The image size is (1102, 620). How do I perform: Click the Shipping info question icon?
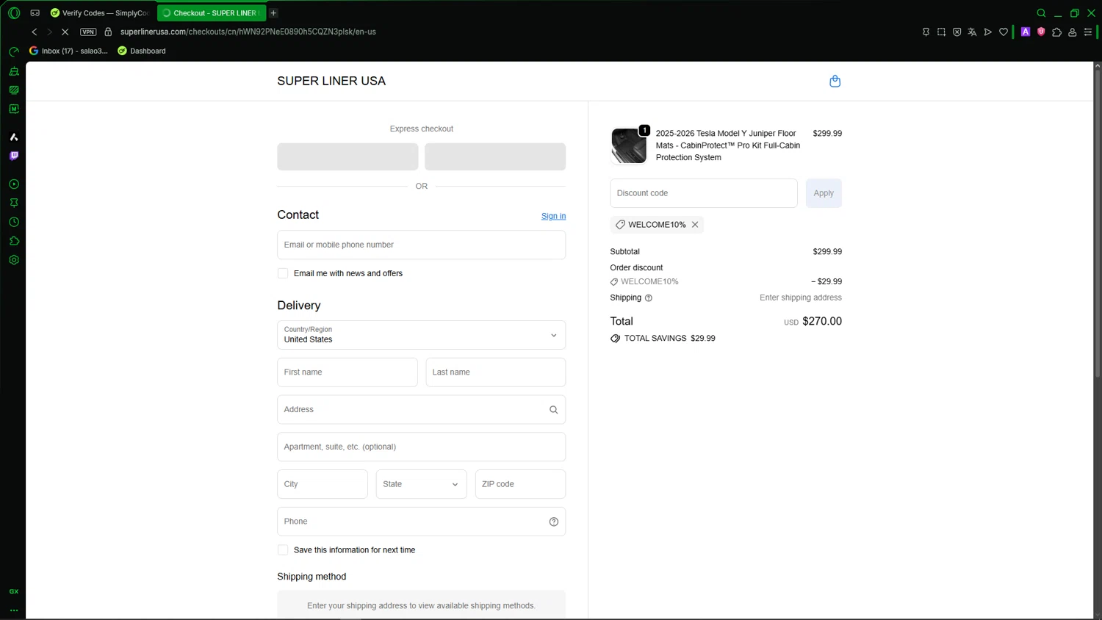(649, 298)
